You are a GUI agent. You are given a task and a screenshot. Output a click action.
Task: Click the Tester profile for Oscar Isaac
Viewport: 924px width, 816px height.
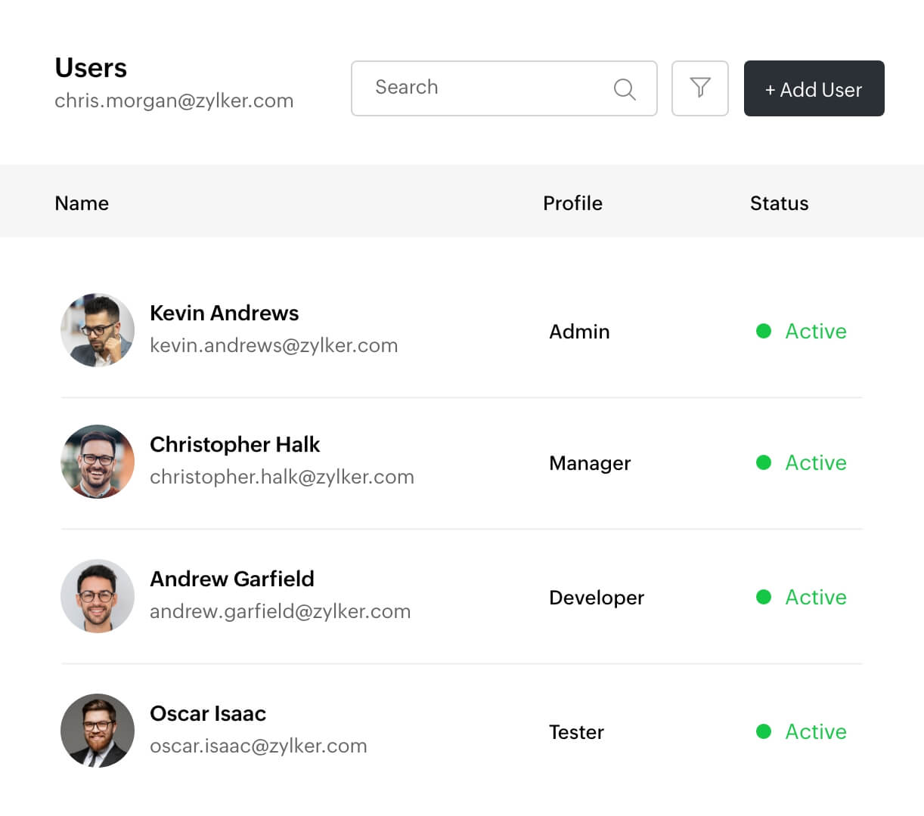pos(576,732)
